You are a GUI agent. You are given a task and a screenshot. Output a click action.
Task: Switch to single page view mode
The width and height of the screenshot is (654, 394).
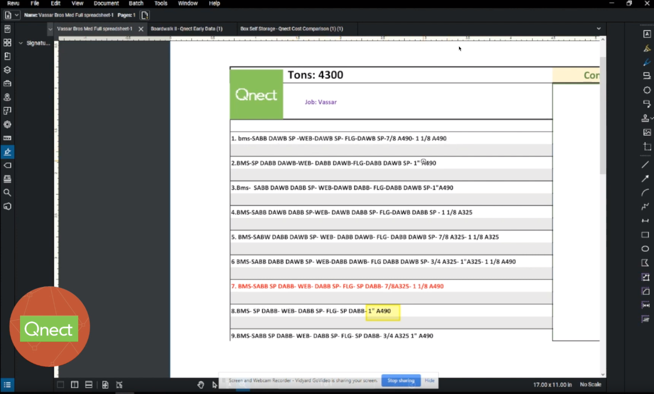click(60, 384)
